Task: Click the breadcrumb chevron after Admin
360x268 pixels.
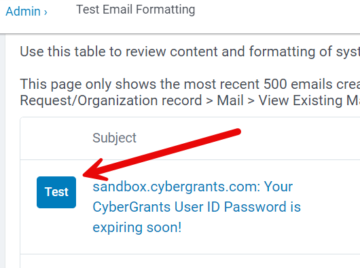Action: pyautogui.click(x=46, y=12)
